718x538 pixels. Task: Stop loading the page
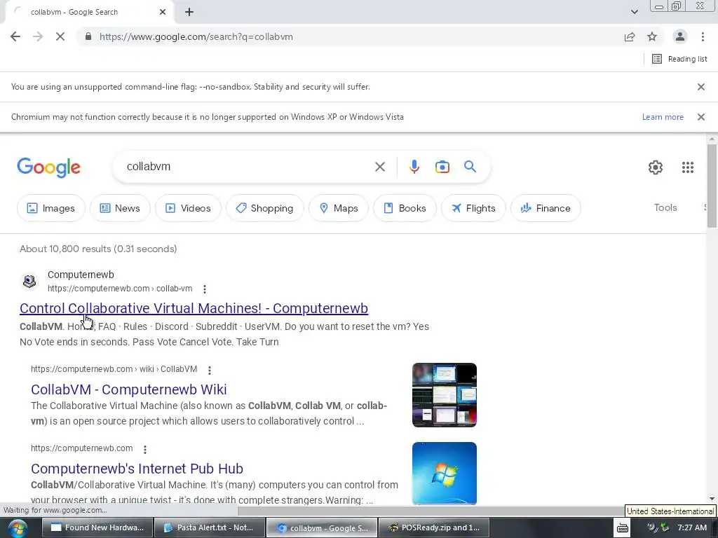pyautogui.click(x=60, y=36)
